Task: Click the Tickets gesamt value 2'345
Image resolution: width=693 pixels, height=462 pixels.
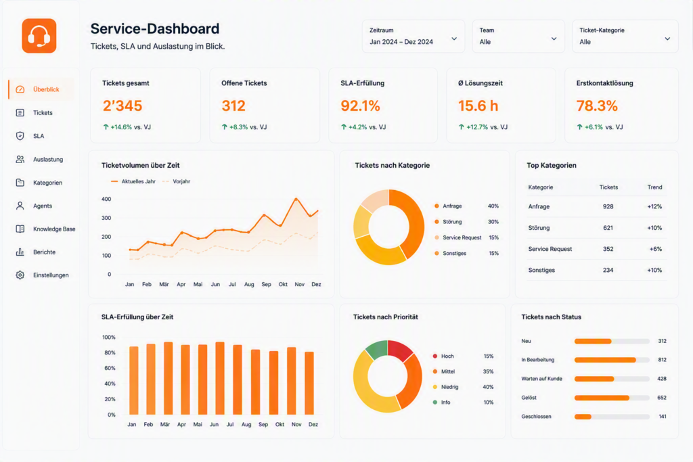Action: [122, 106]
